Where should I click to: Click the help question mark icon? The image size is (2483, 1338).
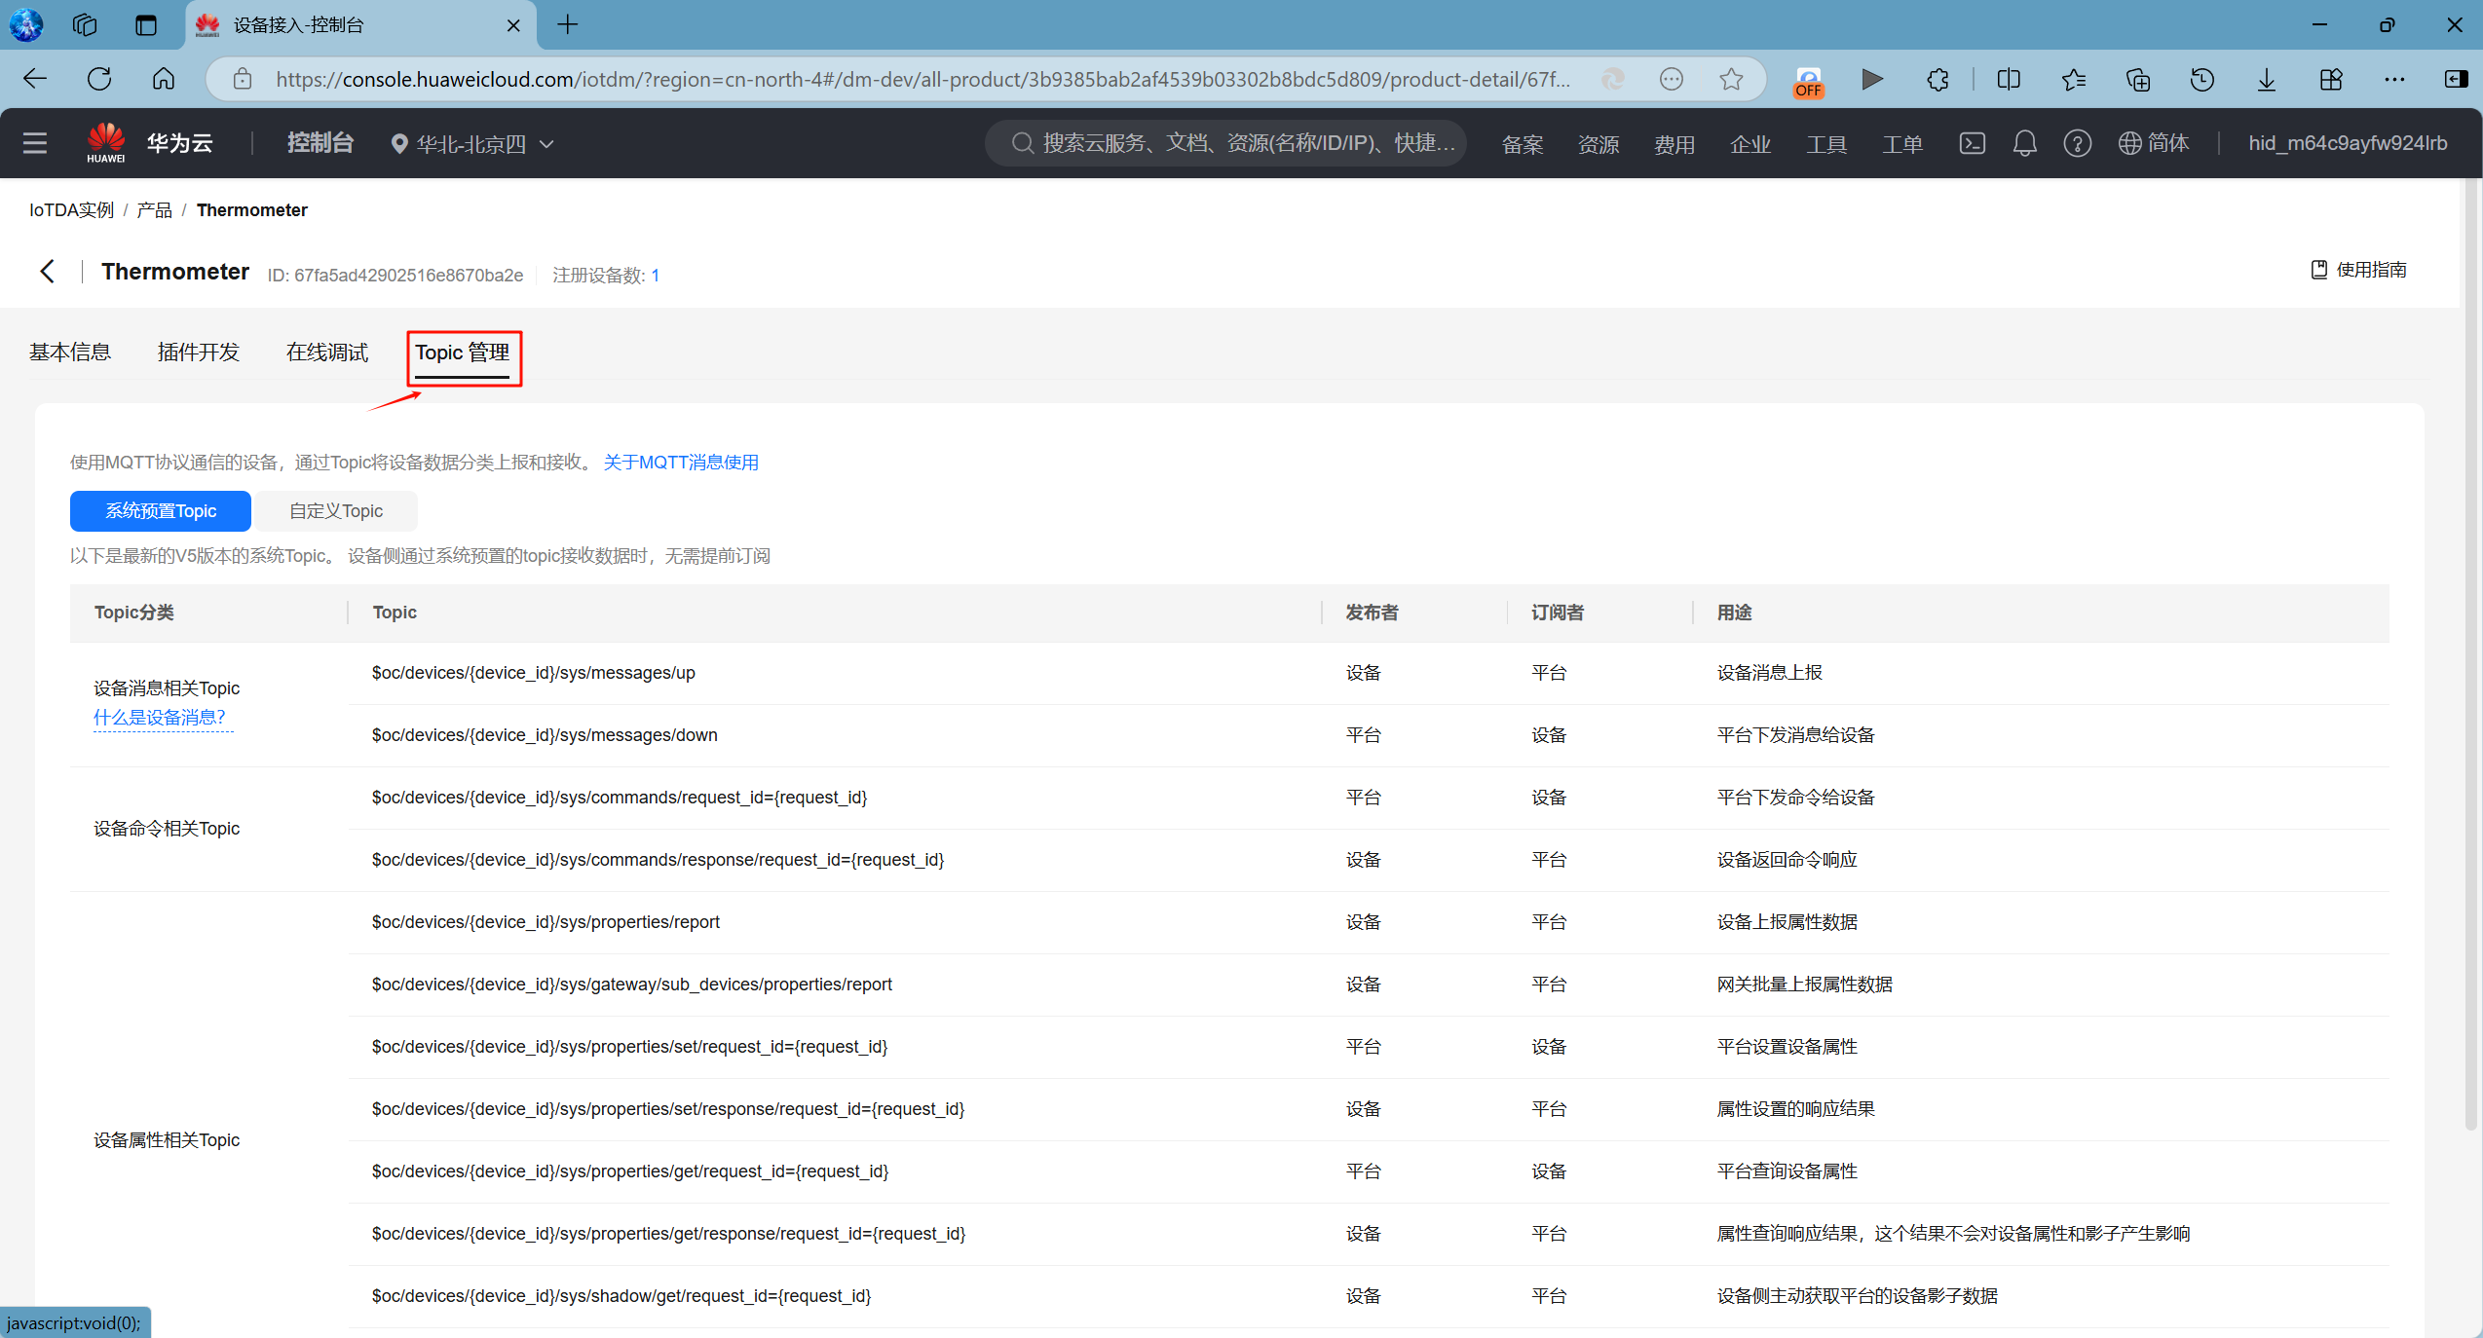[2077, 143]
